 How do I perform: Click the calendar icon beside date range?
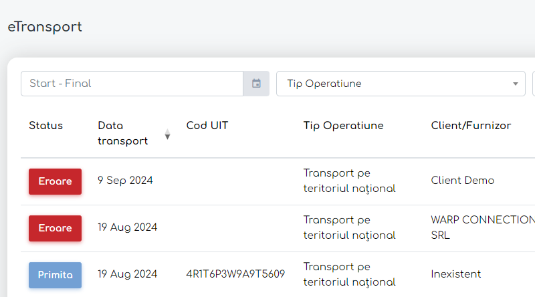point(256,84)
